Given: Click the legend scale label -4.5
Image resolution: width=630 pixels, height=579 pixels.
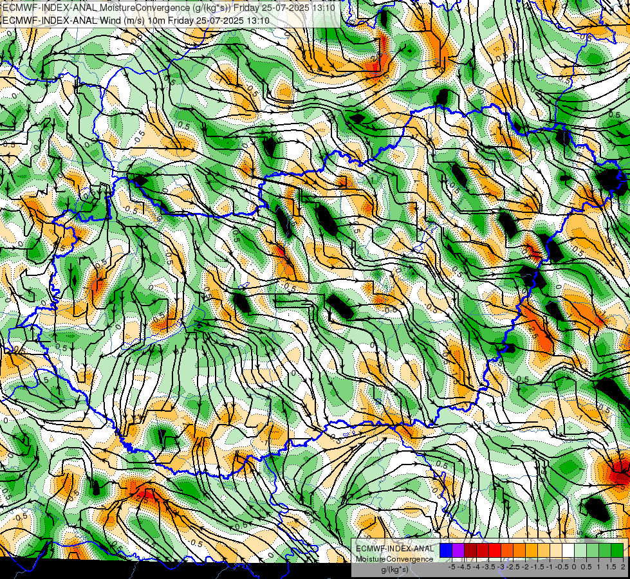Looking at the screenshot, I should tap(464, 567).
